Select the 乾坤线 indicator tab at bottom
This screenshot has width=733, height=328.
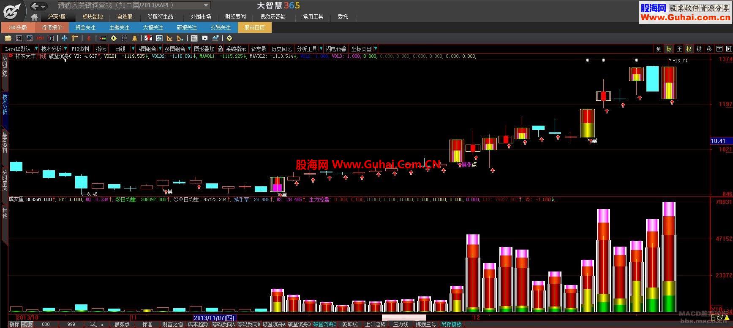350,324
